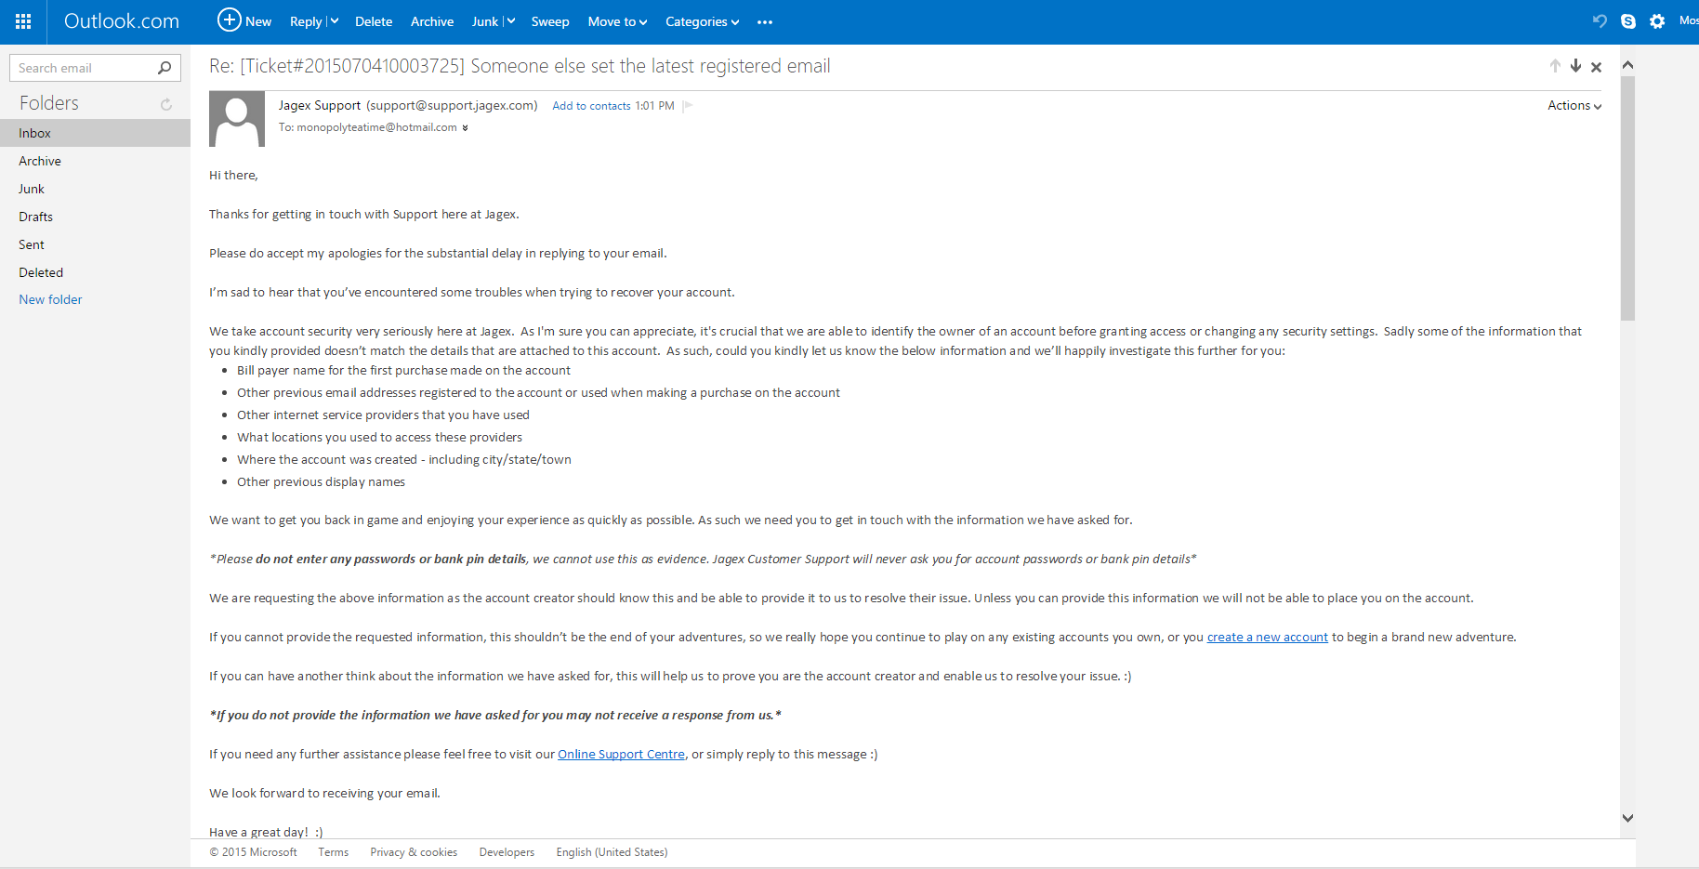The height and width of the screenshot is (869, 1699).
Task: Click scrollbar down arrow
Action: [x=1627, y=818]
